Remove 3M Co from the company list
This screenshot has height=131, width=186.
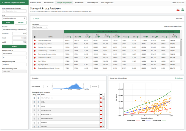click(x=101, y=102)
